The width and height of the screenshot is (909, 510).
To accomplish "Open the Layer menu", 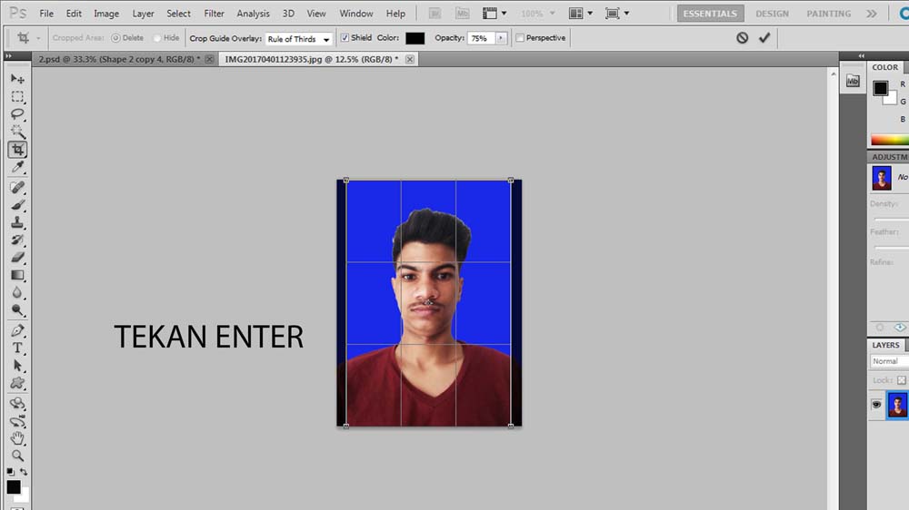I will [143, 14].
